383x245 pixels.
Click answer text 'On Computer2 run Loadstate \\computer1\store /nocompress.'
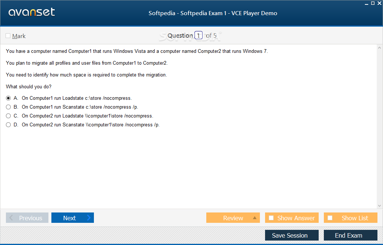[88, 116]
